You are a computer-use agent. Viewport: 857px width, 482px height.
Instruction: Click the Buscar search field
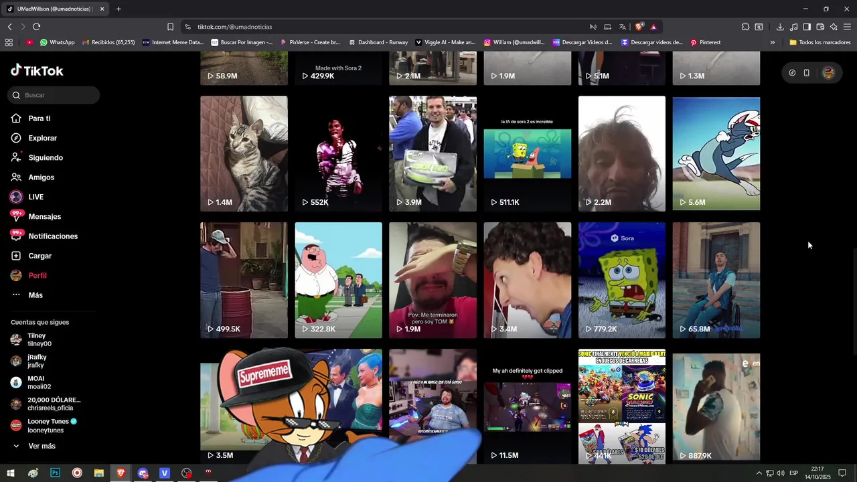coord(55,95)
